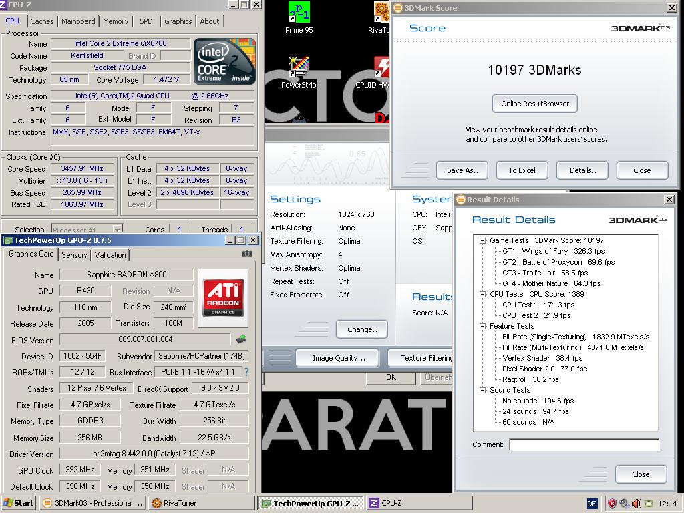The width and height of the screenshot is (684, 513).
Task: Select Vertex Shader result row
Action: tap(542, 358)
